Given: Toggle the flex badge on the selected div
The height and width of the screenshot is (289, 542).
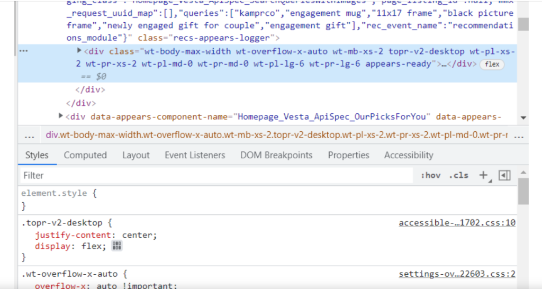Looking at the screenshot, I should 492,64.
